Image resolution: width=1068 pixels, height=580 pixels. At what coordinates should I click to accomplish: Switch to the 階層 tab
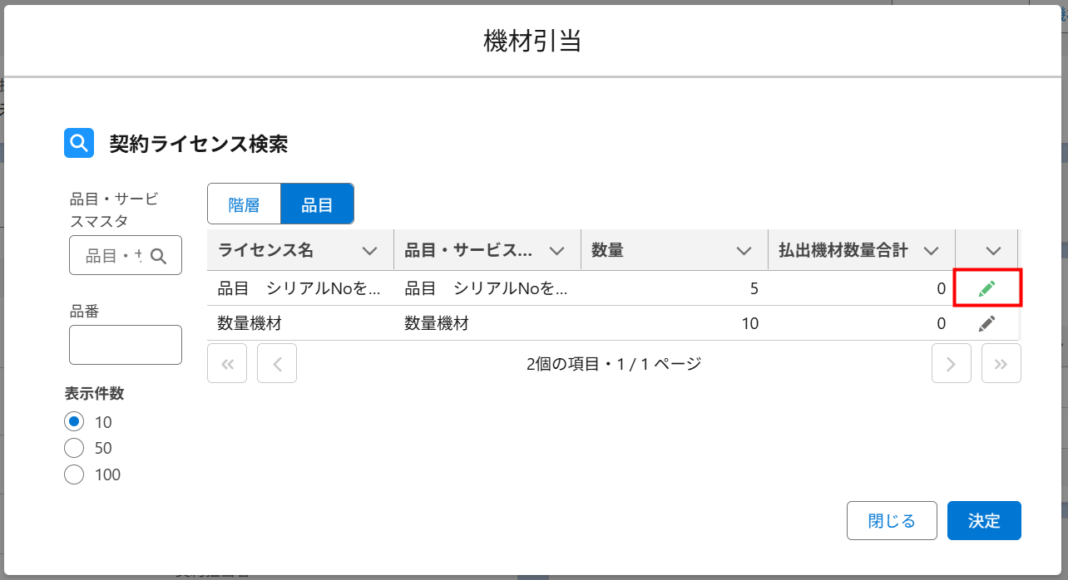(244, 205)
